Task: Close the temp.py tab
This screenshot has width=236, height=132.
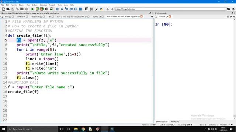Action: pos(13,16)
